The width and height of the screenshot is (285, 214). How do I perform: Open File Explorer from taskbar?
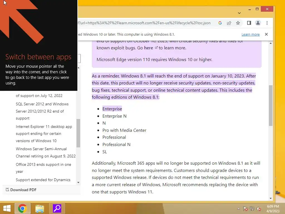40,208
